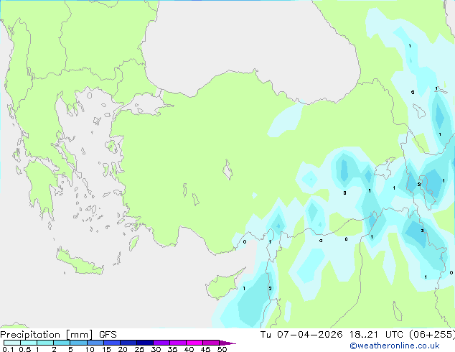455x352 pixels.
Task: Pick the 35–40 mm violet legend swatch
Action: [178, 343]
